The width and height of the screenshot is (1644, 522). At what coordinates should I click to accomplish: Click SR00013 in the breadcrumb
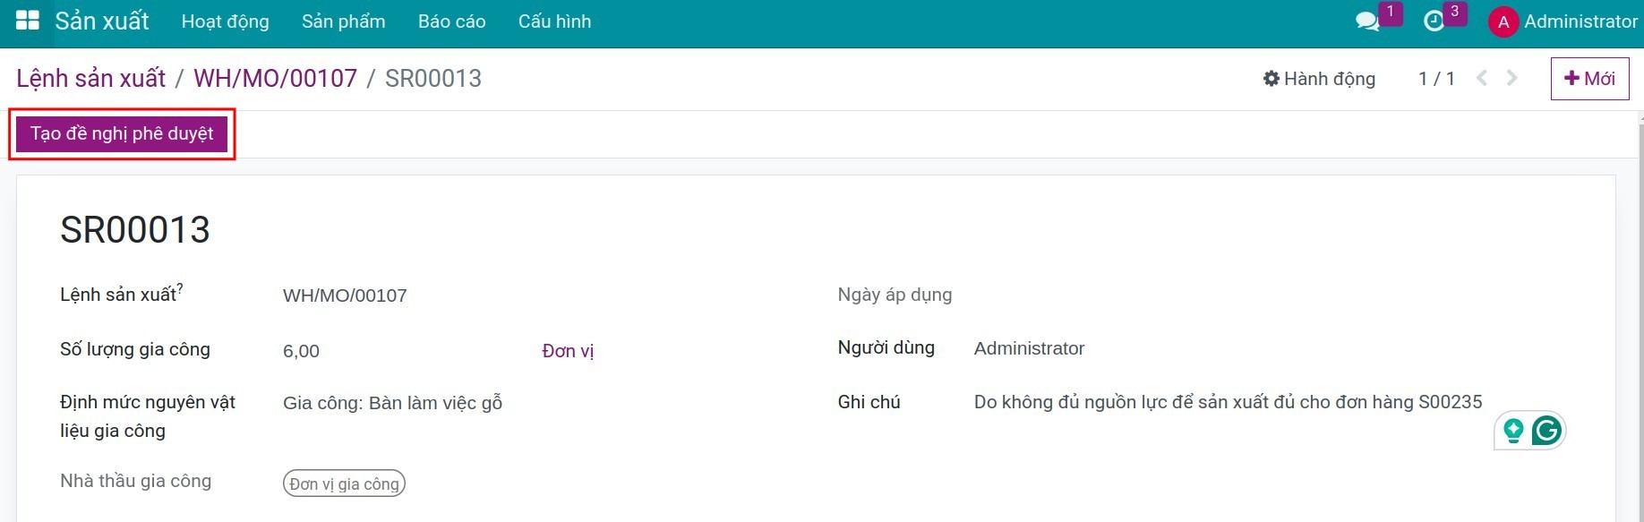click(x=433, y=79)
